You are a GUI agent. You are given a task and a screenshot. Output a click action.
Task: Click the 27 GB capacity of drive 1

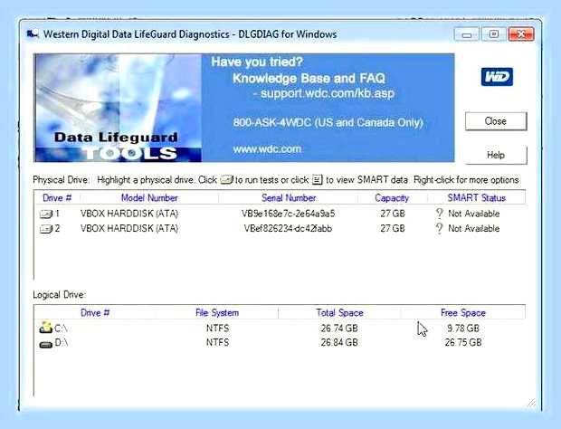393,214
